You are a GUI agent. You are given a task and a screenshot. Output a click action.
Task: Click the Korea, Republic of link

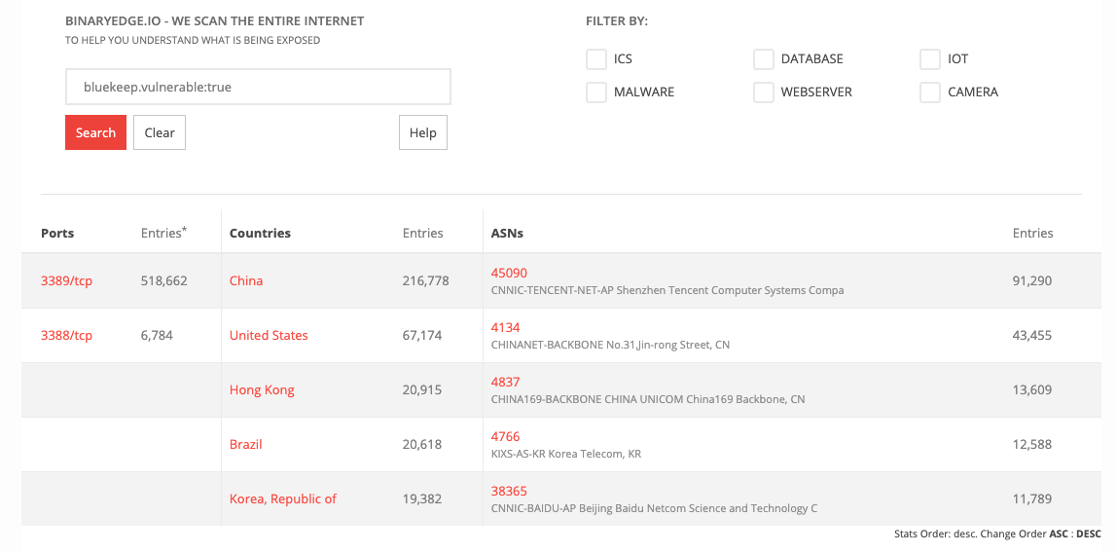click(283, 498)
